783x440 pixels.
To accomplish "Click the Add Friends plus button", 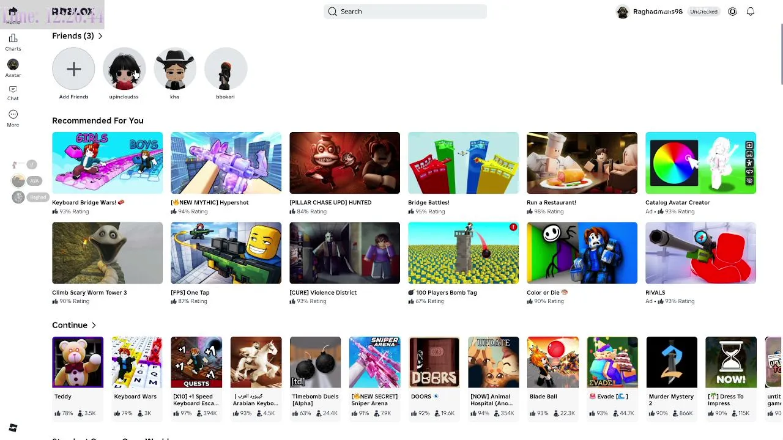I will coord(73,69).
